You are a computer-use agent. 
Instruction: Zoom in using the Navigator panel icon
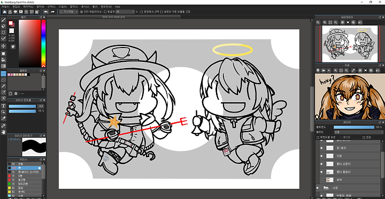(325, 22)
